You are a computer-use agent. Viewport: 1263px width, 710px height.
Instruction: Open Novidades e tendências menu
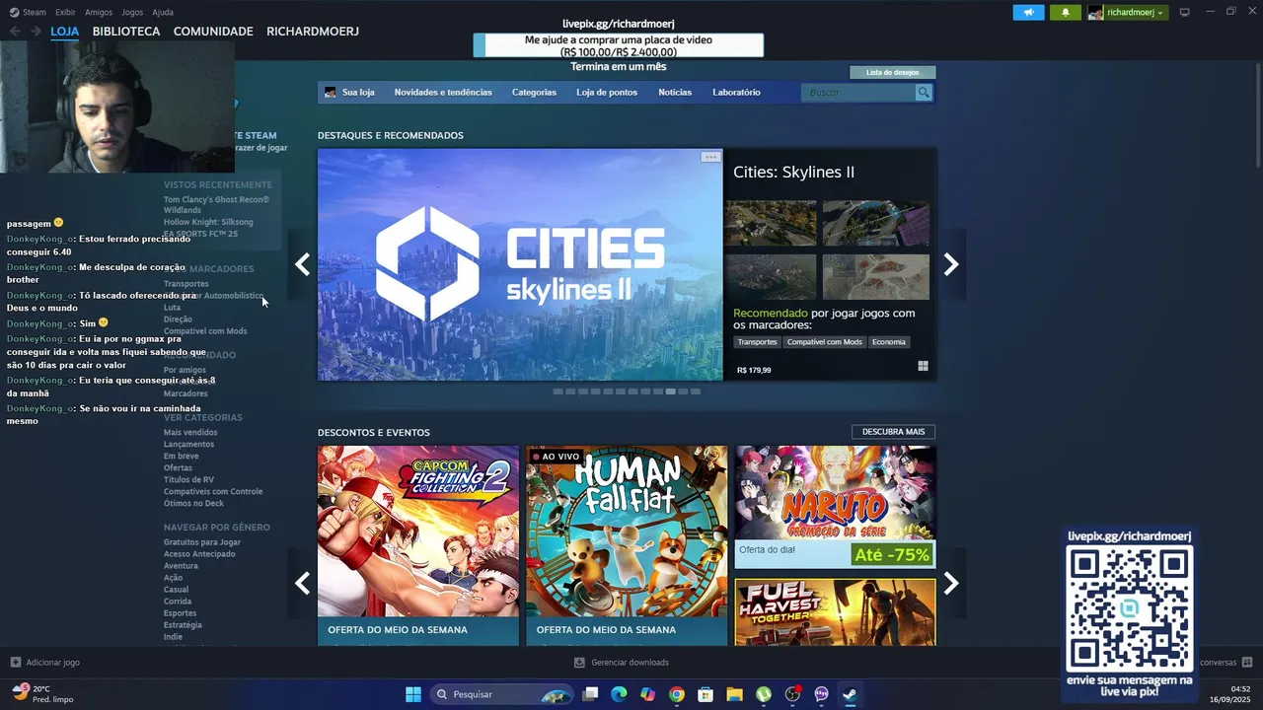pyautogui.click(x=443, y=92)
